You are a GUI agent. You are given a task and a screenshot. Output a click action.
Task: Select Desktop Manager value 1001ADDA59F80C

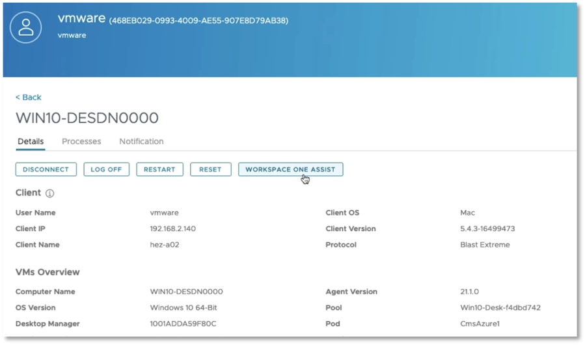tap(184, 324)
